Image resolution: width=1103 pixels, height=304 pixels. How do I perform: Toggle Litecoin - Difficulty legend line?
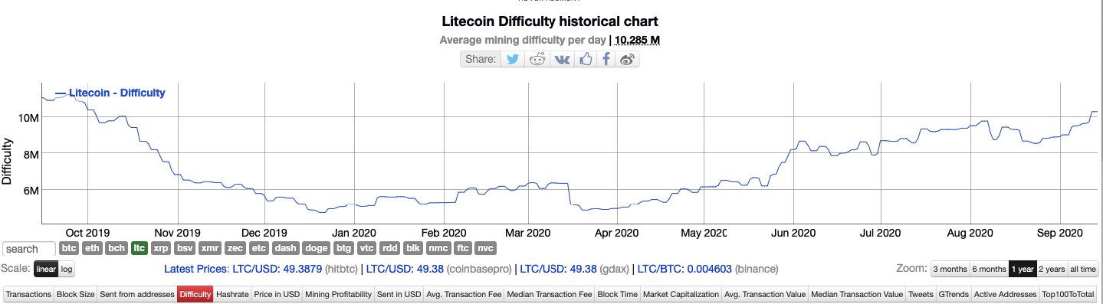(x=110, y=93)
